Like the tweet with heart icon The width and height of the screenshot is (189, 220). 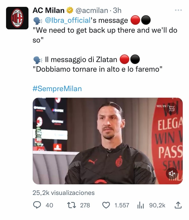click(x=106, y=205)
